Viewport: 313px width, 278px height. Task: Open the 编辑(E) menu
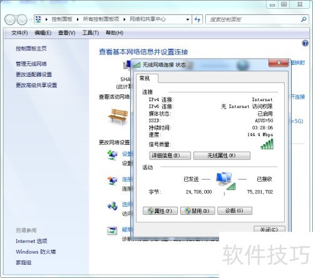(43, 32)
